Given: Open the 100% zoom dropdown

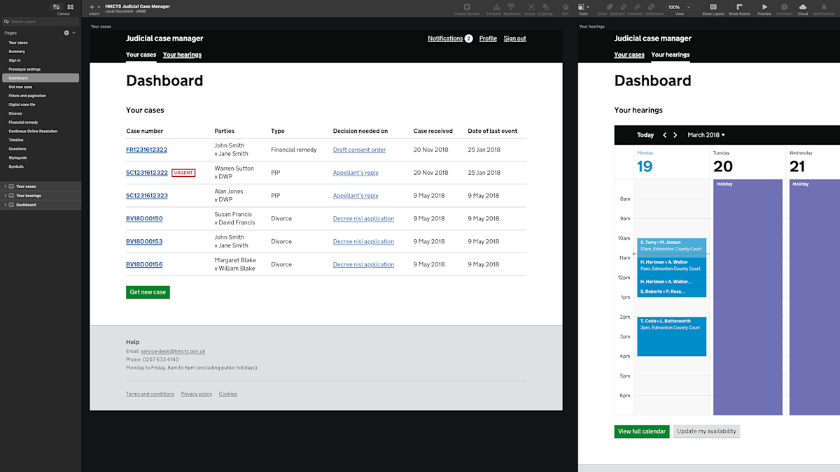Looking at the screenshot, I should coord(679,7).
